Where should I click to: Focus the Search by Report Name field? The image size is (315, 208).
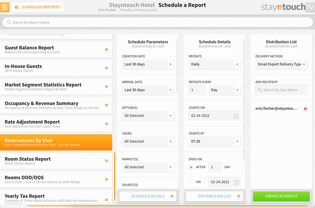click(157, 22)
